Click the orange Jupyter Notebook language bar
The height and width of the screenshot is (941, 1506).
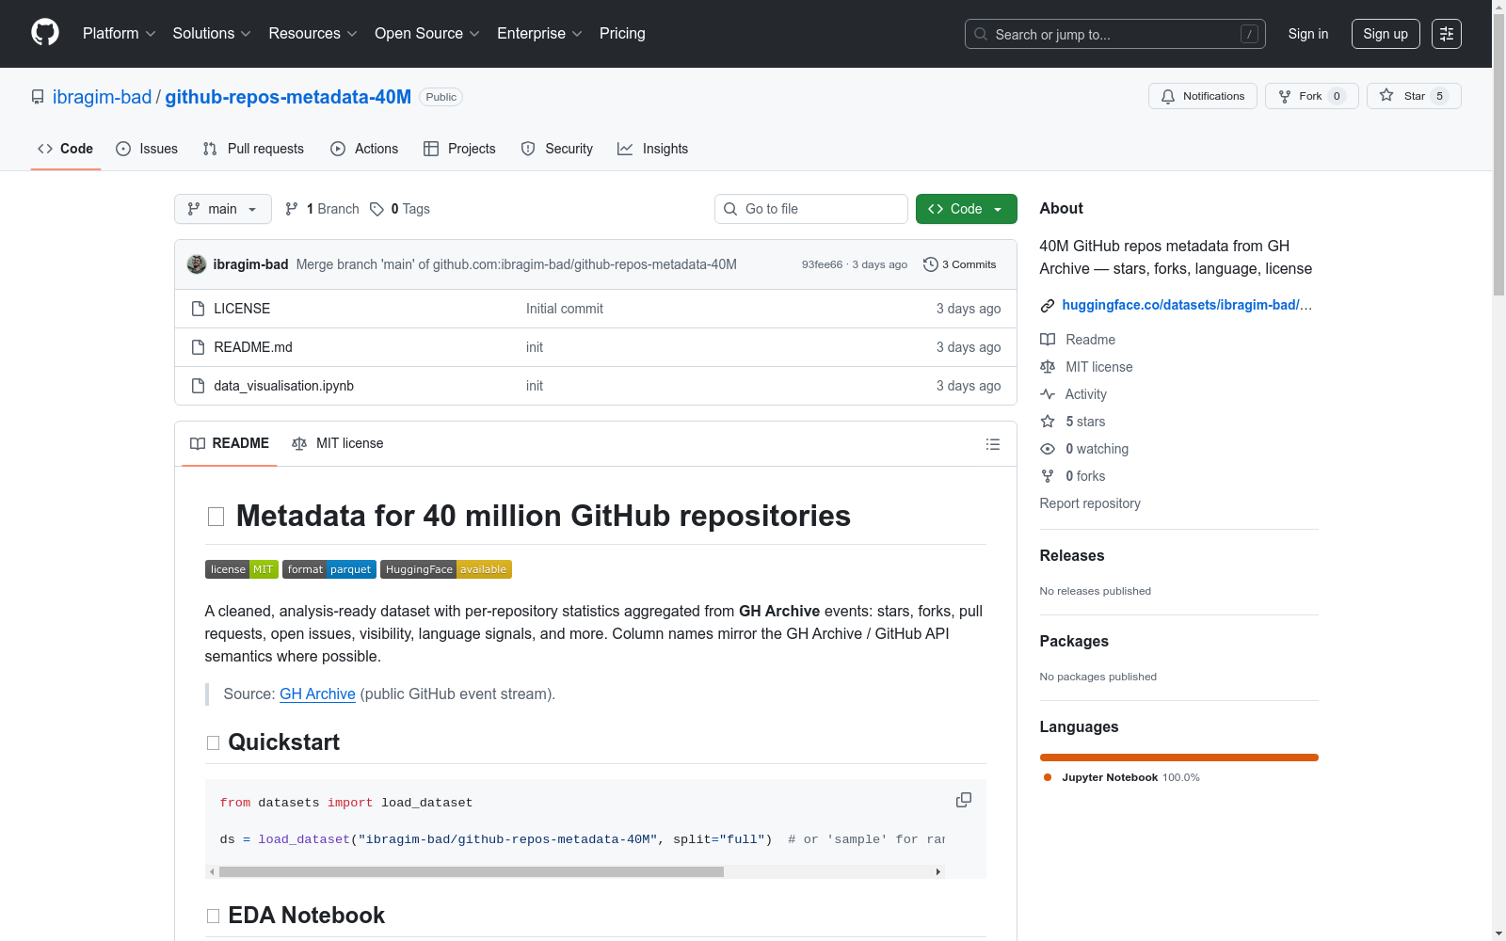tap(1179, 758)
